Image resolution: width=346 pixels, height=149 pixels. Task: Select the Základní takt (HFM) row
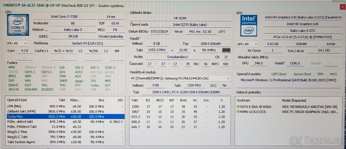coord(65,112)
